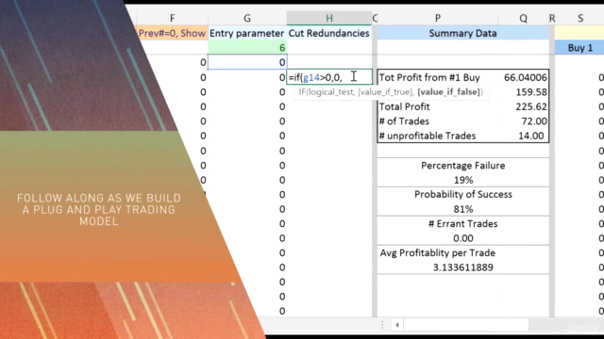Select the 72.00 value cell

point(523,121)
